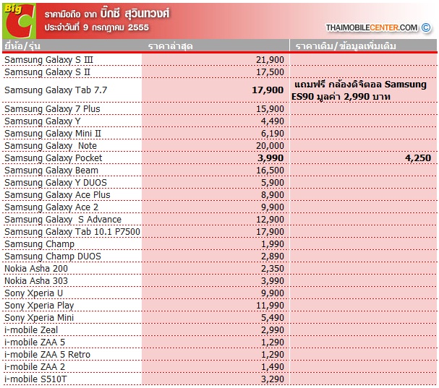Select Sony Xperia U name
Image resolution: width=439 pixels, height=388 pixels.
point(33,293)
